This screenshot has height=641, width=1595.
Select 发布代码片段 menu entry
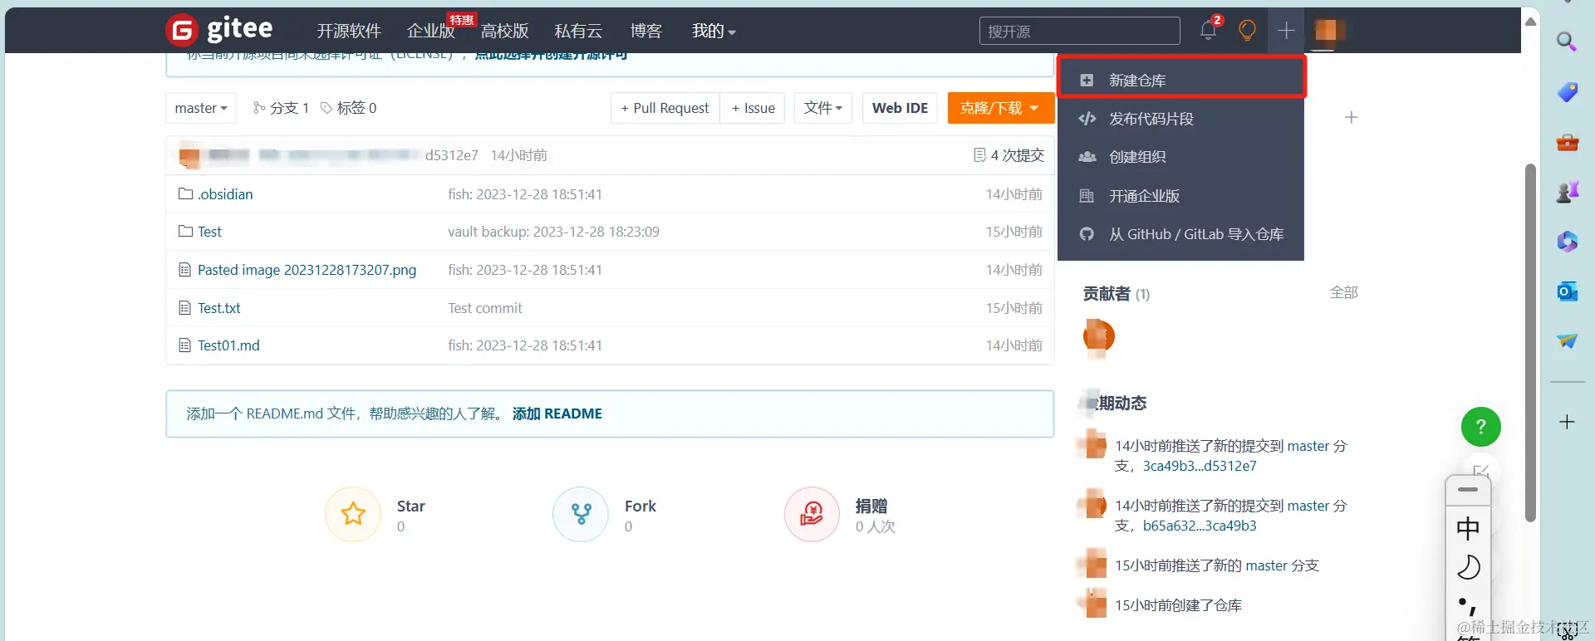point(1181,119)
